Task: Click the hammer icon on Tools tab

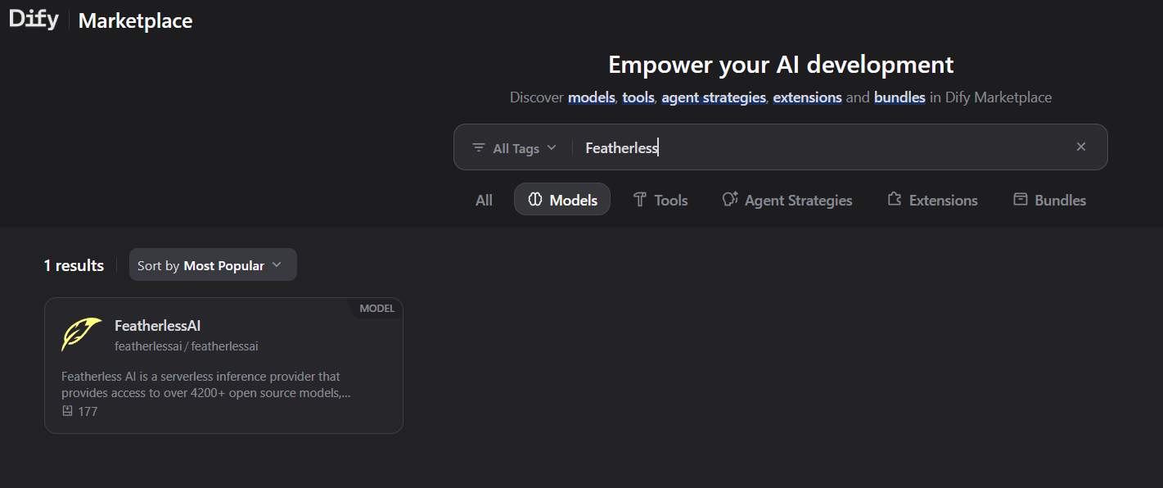Action: pos(640,199)
